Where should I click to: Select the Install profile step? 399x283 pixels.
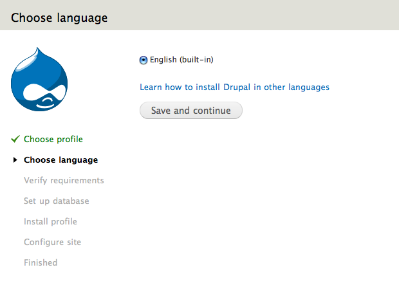50,221
